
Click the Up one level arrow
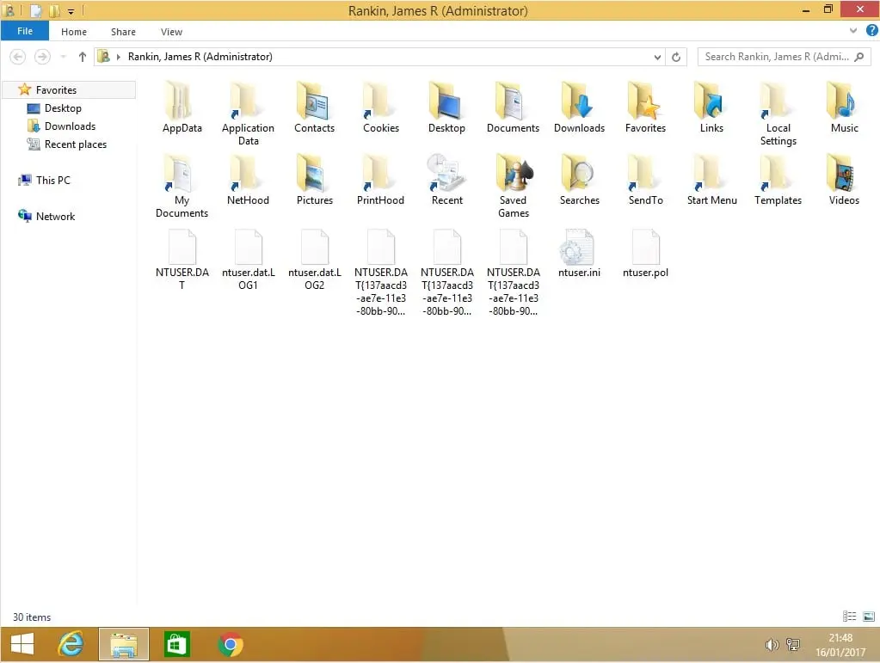tap(83, 57)
